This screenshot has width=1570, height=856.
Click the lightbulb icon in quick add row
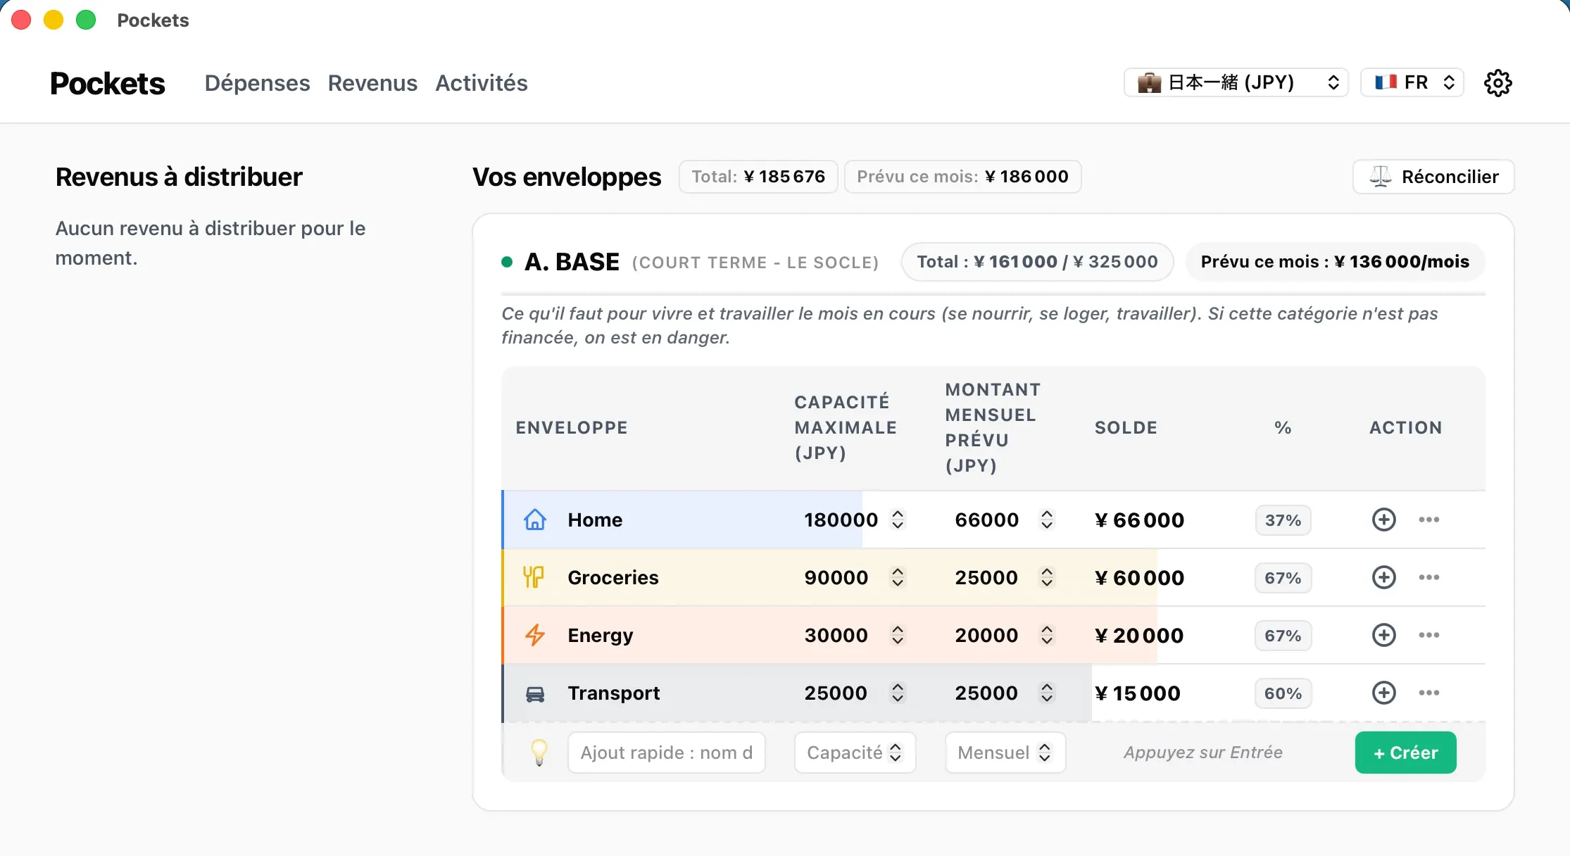point(539,753)
